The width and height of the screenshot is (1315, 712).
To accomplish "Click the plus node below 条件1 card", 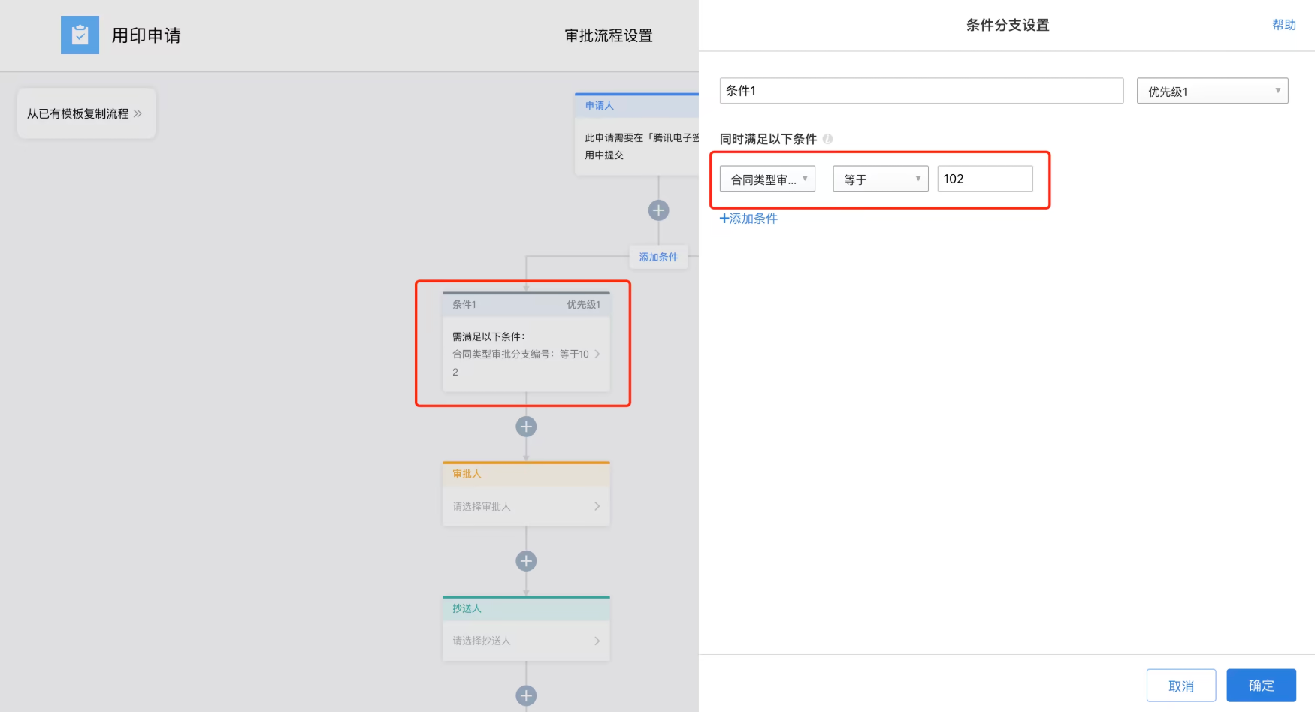I will pos(526,427).
